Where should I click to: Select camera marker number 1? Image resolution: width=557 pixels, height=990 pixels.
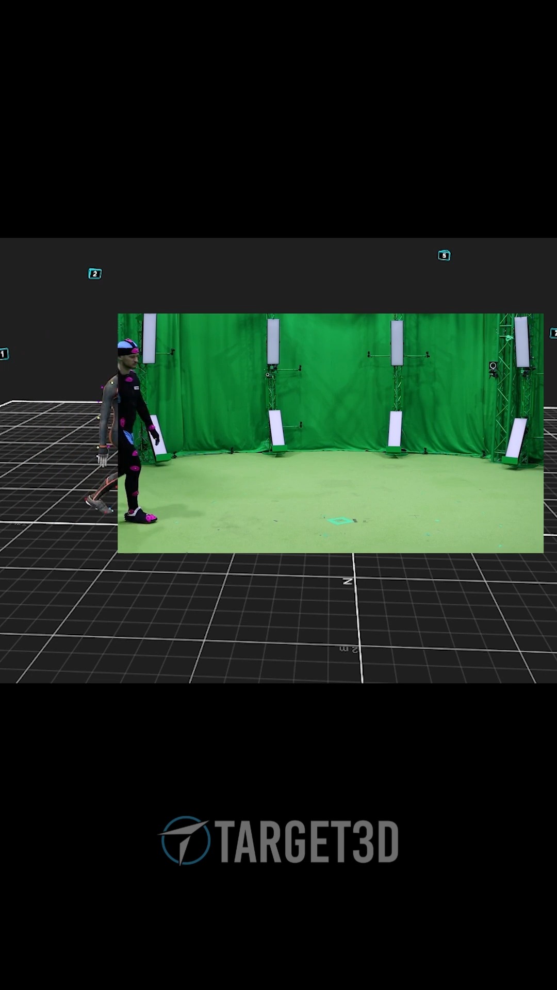point(4,354)
